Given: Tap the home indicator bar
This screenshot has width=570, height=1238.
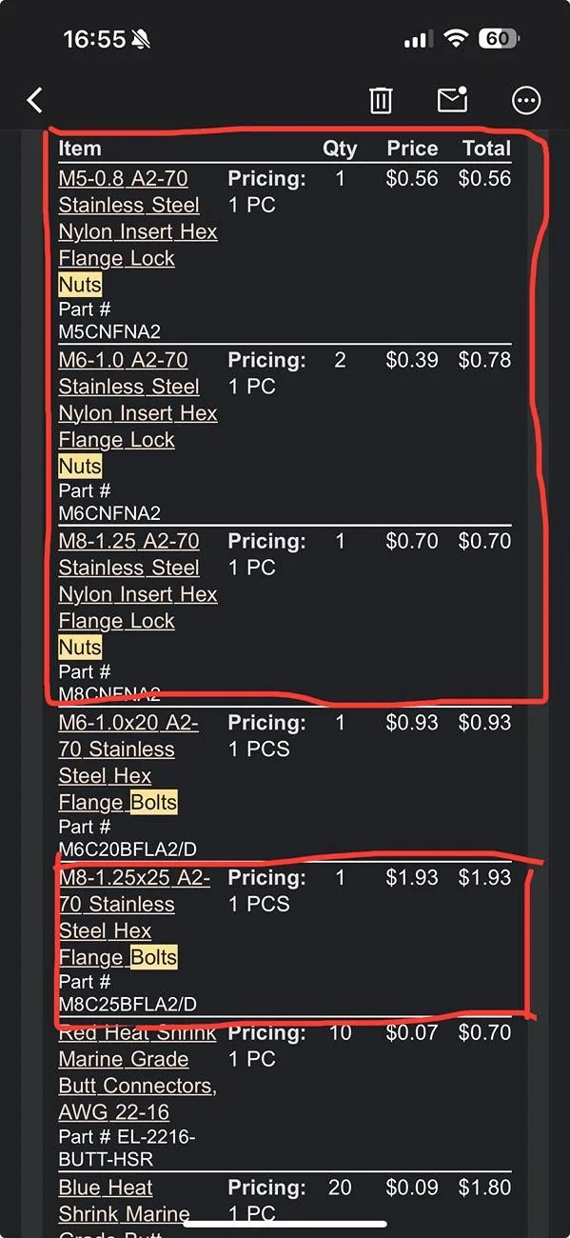Looking at the screenshot, I should [x=285, y=1224].
